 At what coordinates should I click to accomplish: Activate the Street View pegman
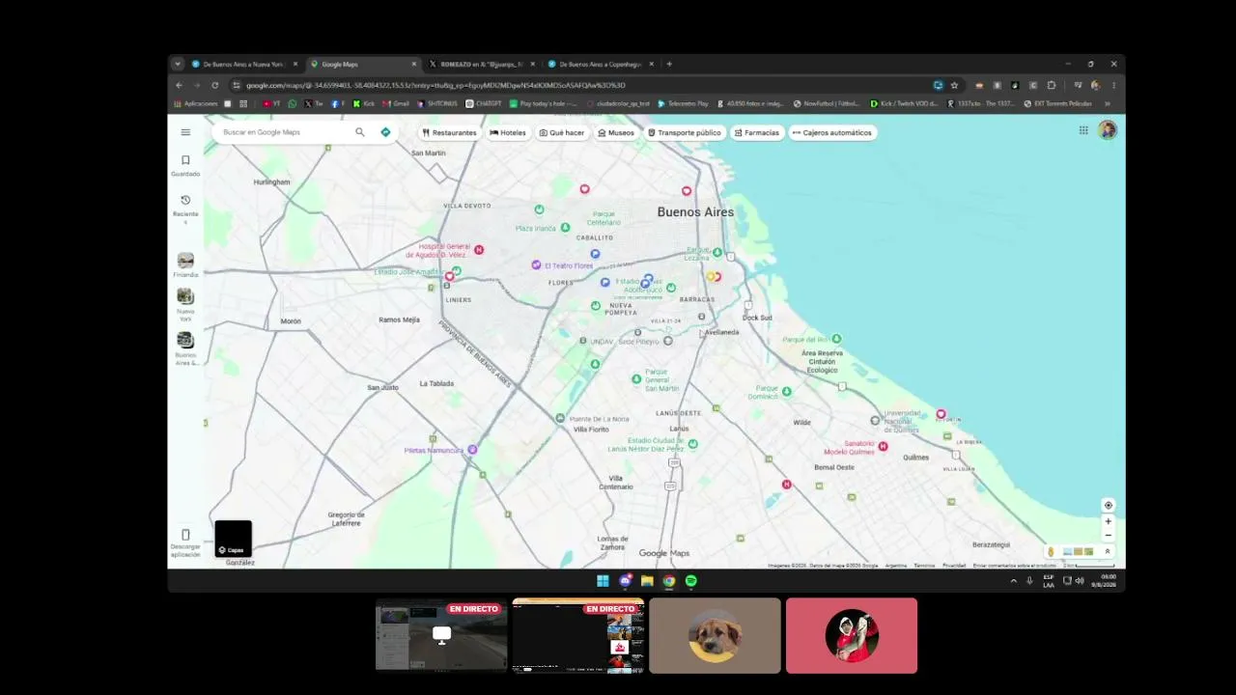pyautogui.click(x=1051, y=552)
